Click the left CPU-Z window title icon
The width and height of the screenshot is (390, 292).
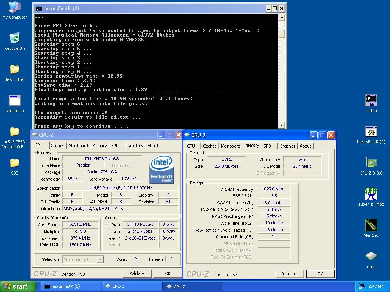[x=35, y=135]
